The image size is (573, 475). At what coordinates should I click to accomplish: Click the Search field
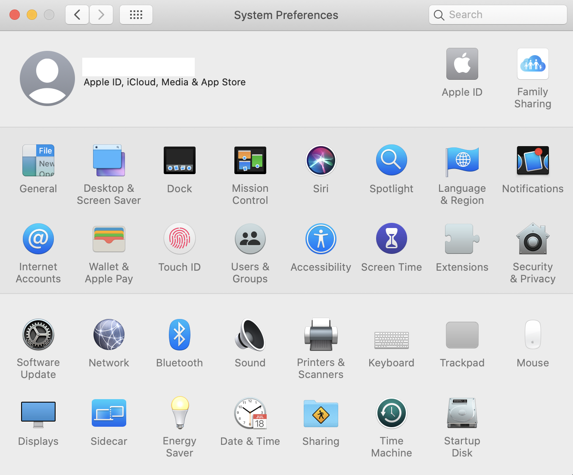point(498,14)
